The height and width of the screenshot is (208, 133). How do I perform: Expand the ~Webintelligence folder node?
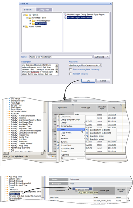coord(30,21)
